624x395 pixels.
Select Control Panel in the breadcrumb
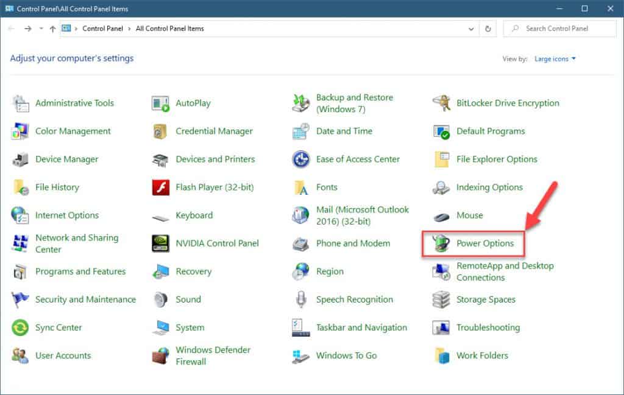(x=102, y=28)
